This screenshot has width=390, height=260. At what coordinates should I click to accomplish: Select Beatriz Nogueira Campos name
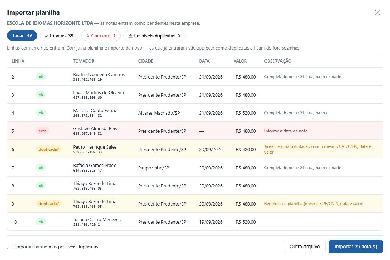point(99,74)
